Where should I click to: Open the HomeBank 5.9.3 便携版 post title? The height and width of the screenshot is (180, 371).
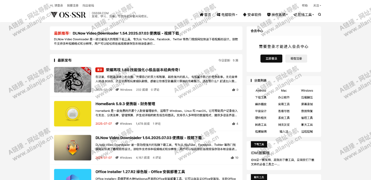125,104
